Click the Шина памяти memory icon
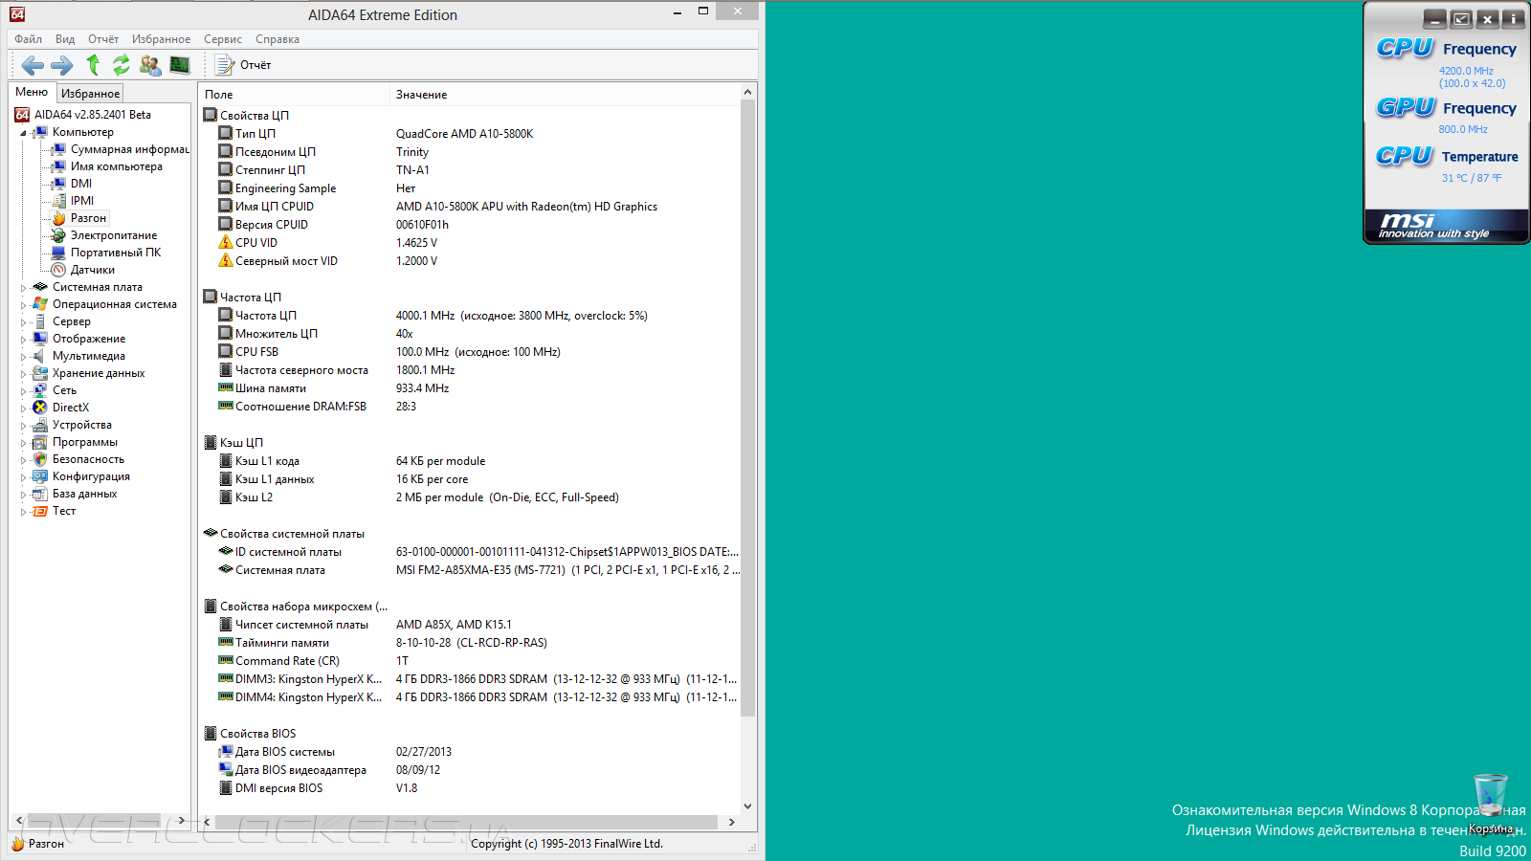1531x861 pixels. tap(226, 388)
